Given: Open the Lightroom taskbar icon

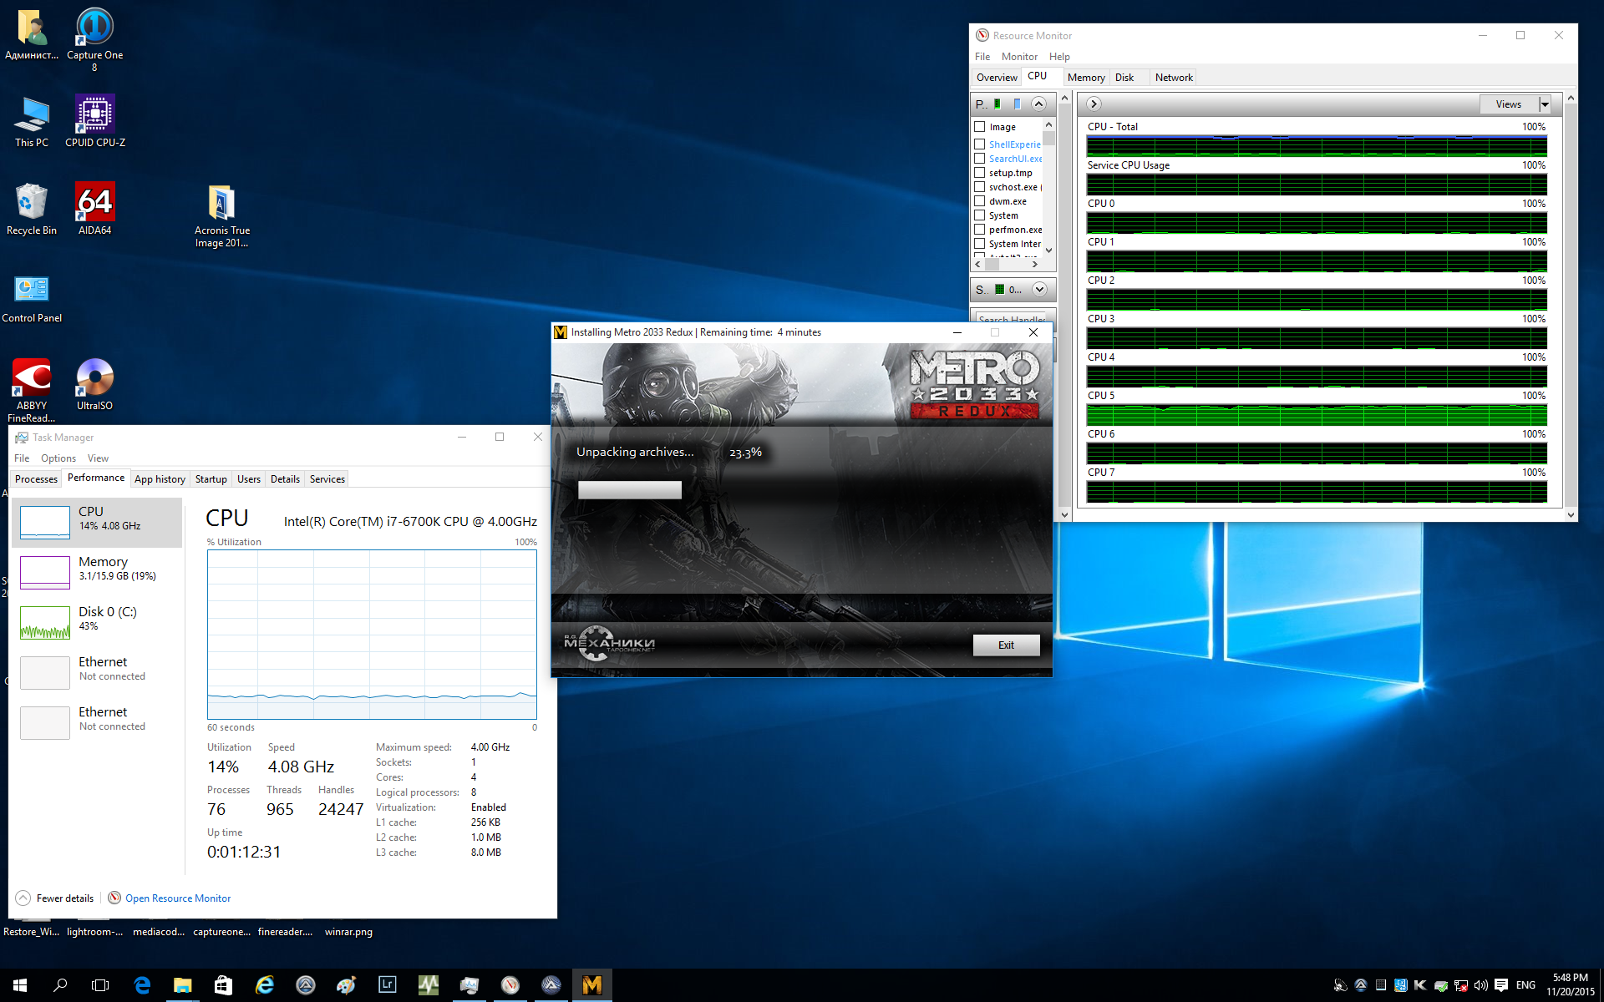Looking at the screenshot, I should tap(387, 985).
